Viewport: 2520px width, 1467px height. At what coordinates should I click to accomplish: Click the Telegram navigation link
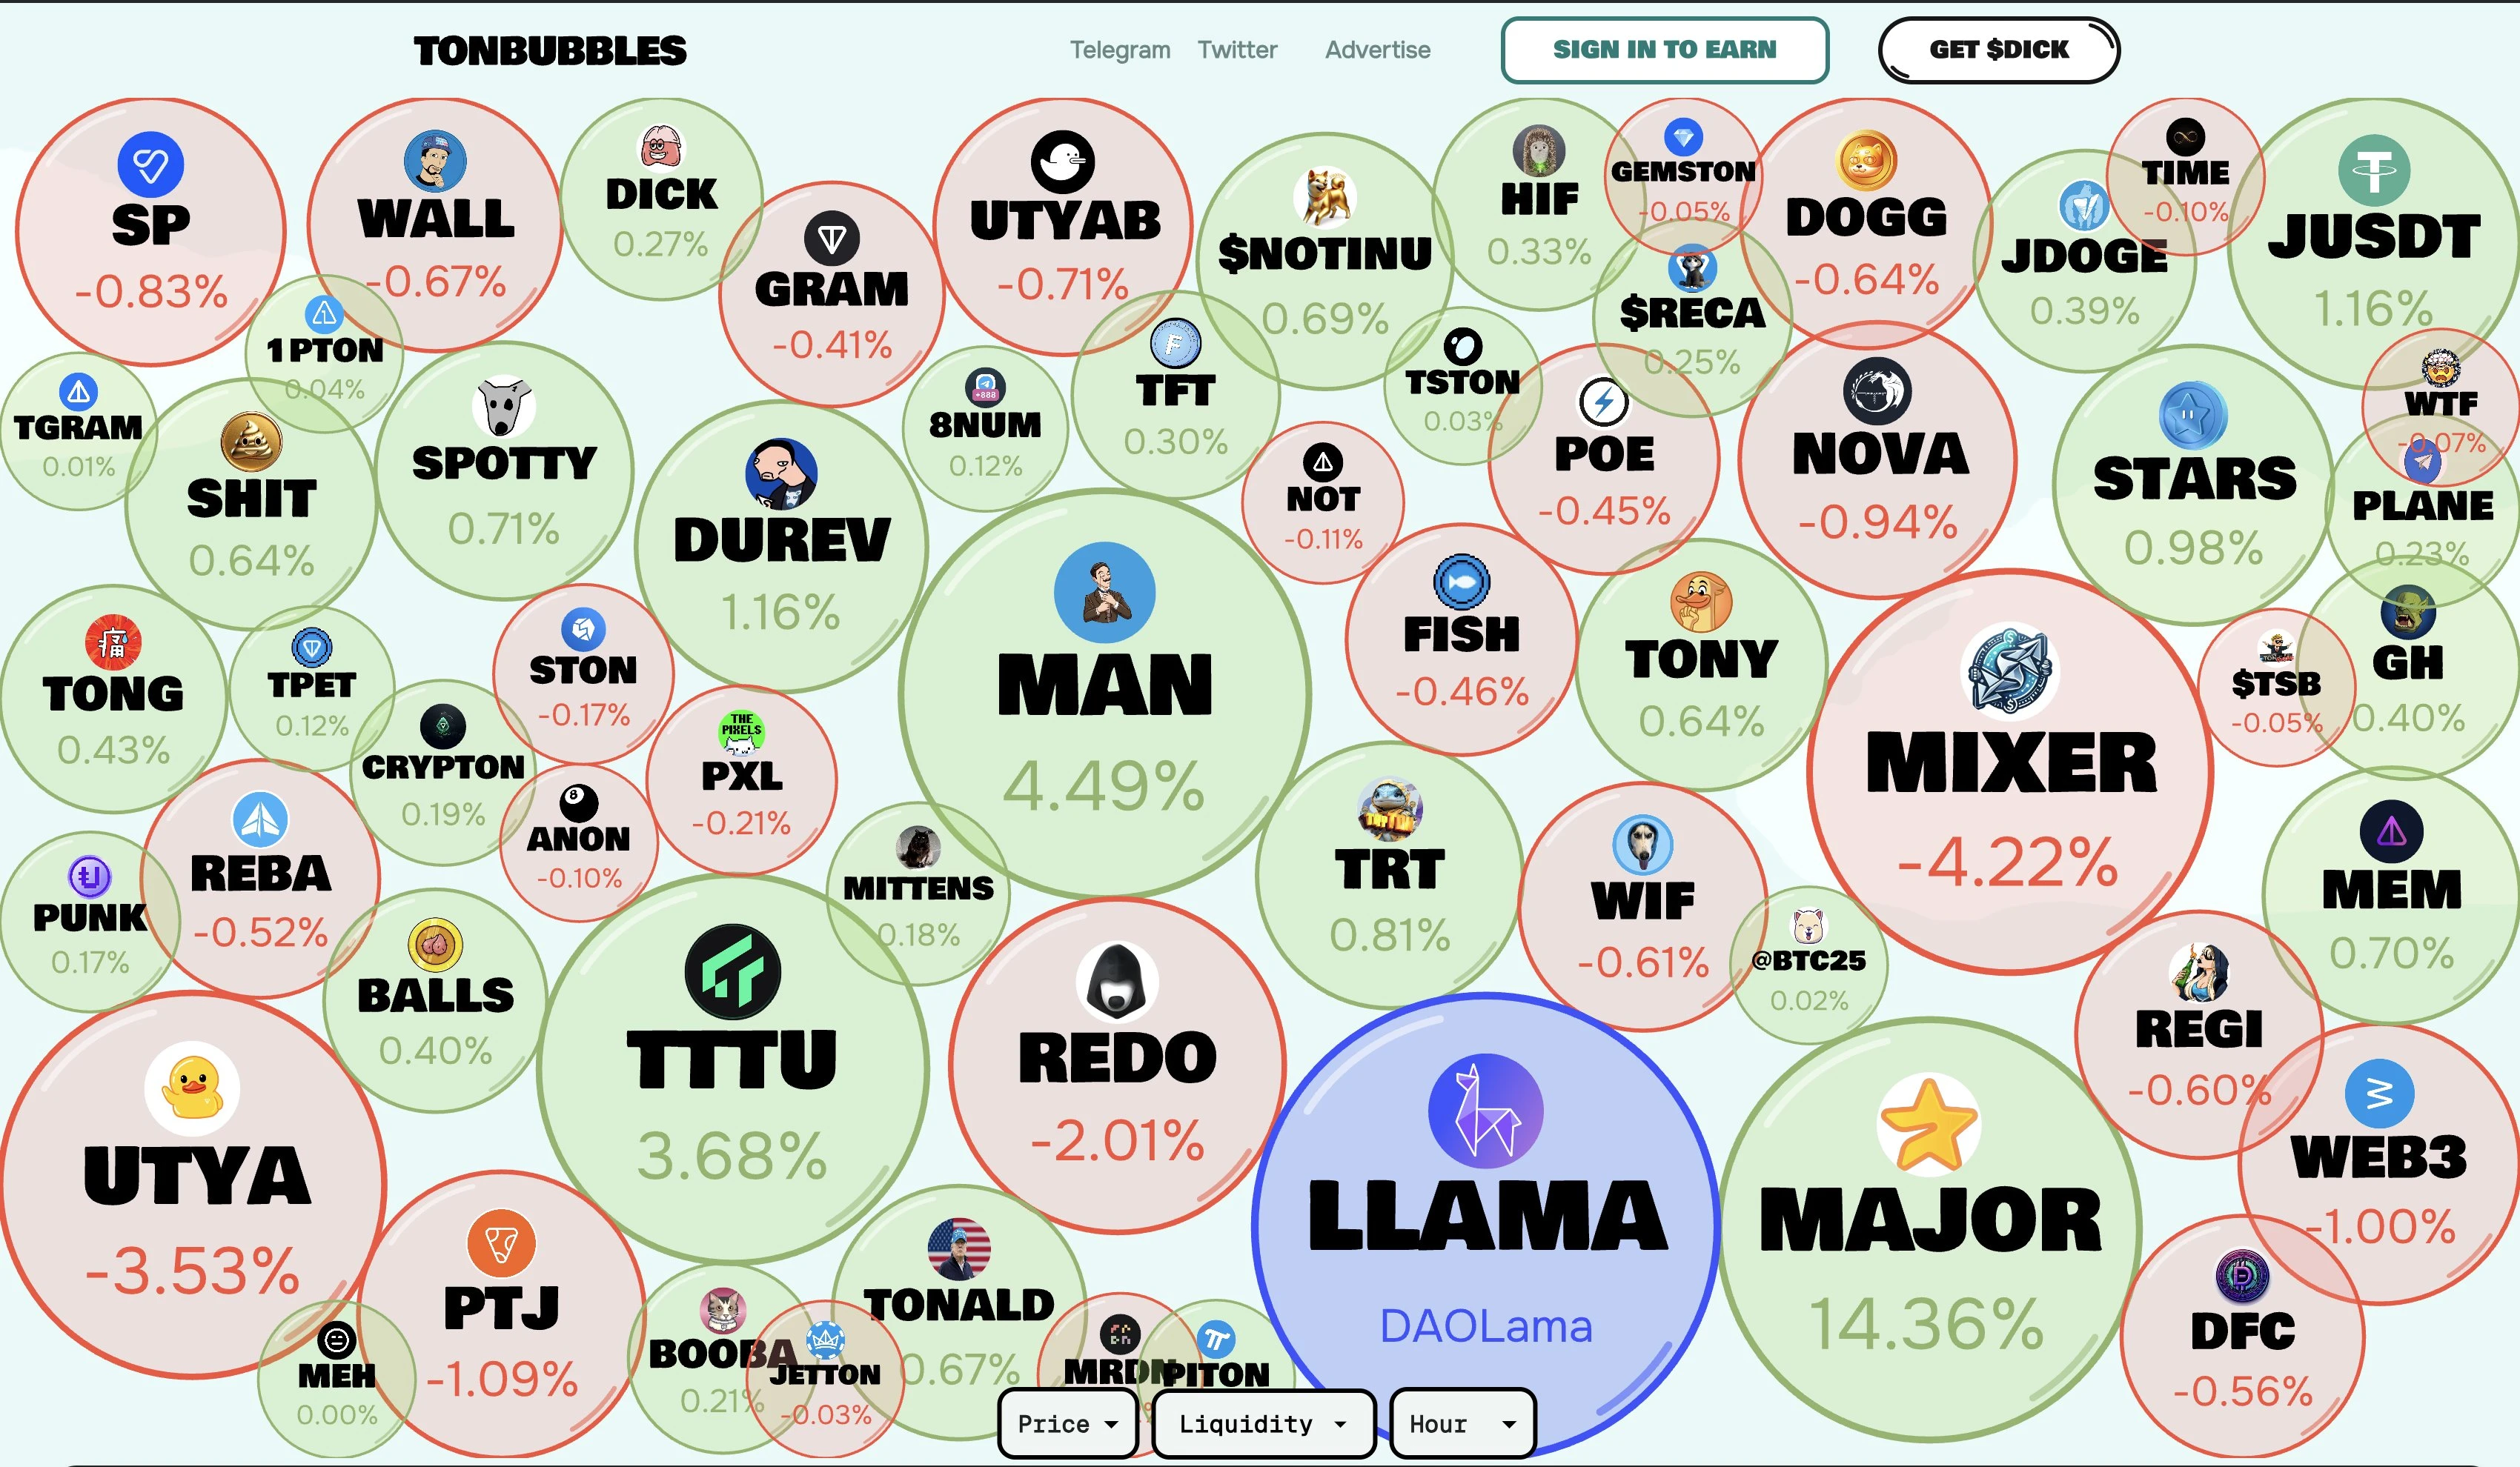pos(1119,49)
